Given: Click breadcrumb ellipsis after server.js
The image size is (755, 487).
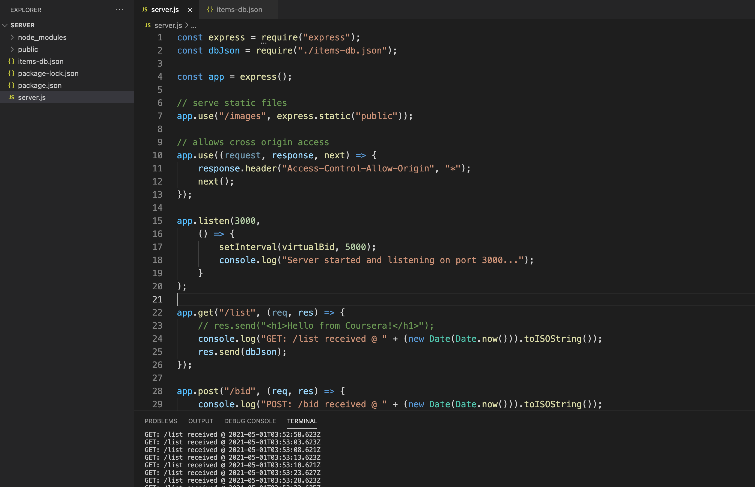Looking at the screenshot, I should coord(194,26).
